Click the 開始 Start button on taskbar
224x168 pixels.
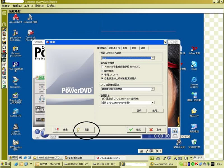point(6,164)
